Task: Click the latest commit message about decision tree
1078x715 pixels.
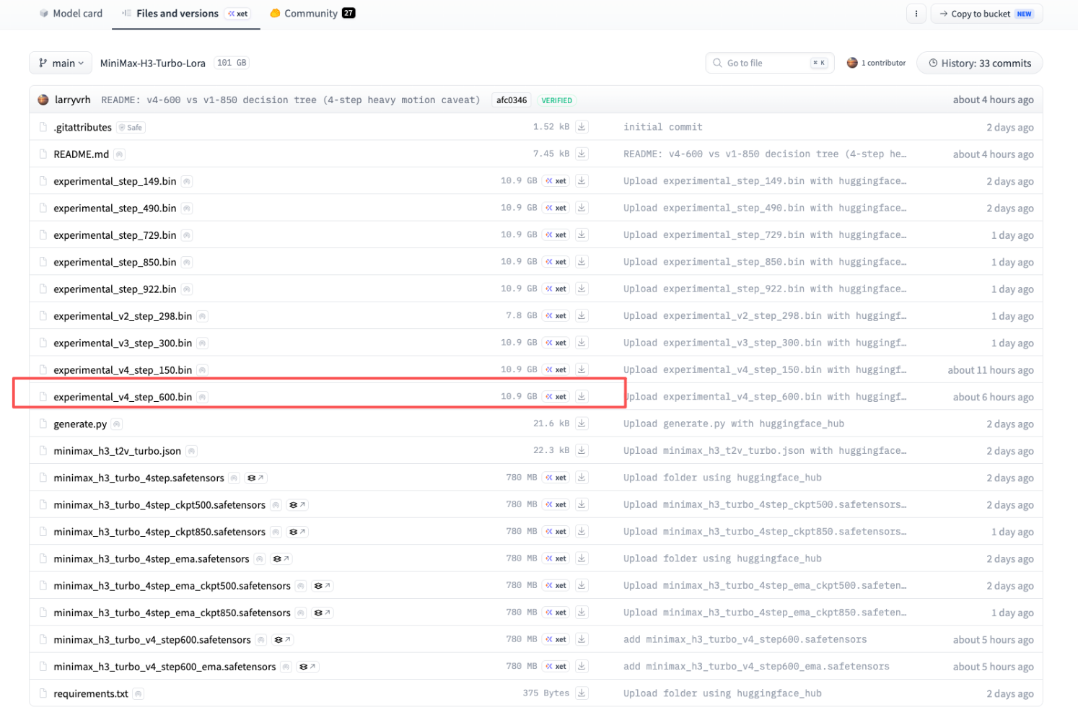Action: [291, 100]
